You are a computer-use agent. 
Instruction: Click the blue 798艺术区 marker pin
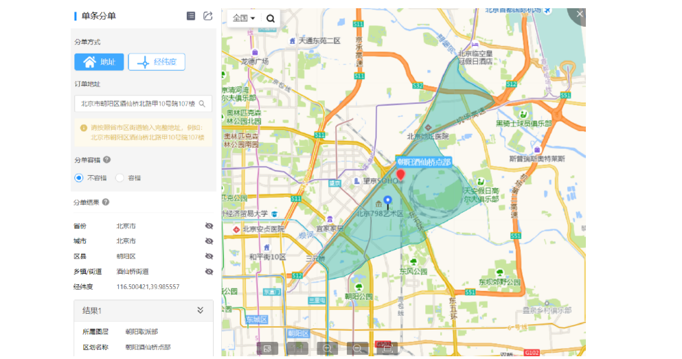[x=387, y=201]
